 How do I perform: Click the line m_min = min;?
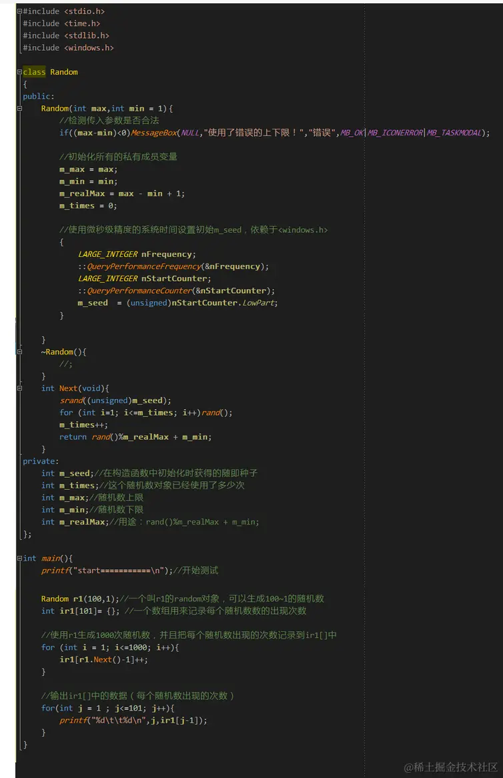(88, 181)
